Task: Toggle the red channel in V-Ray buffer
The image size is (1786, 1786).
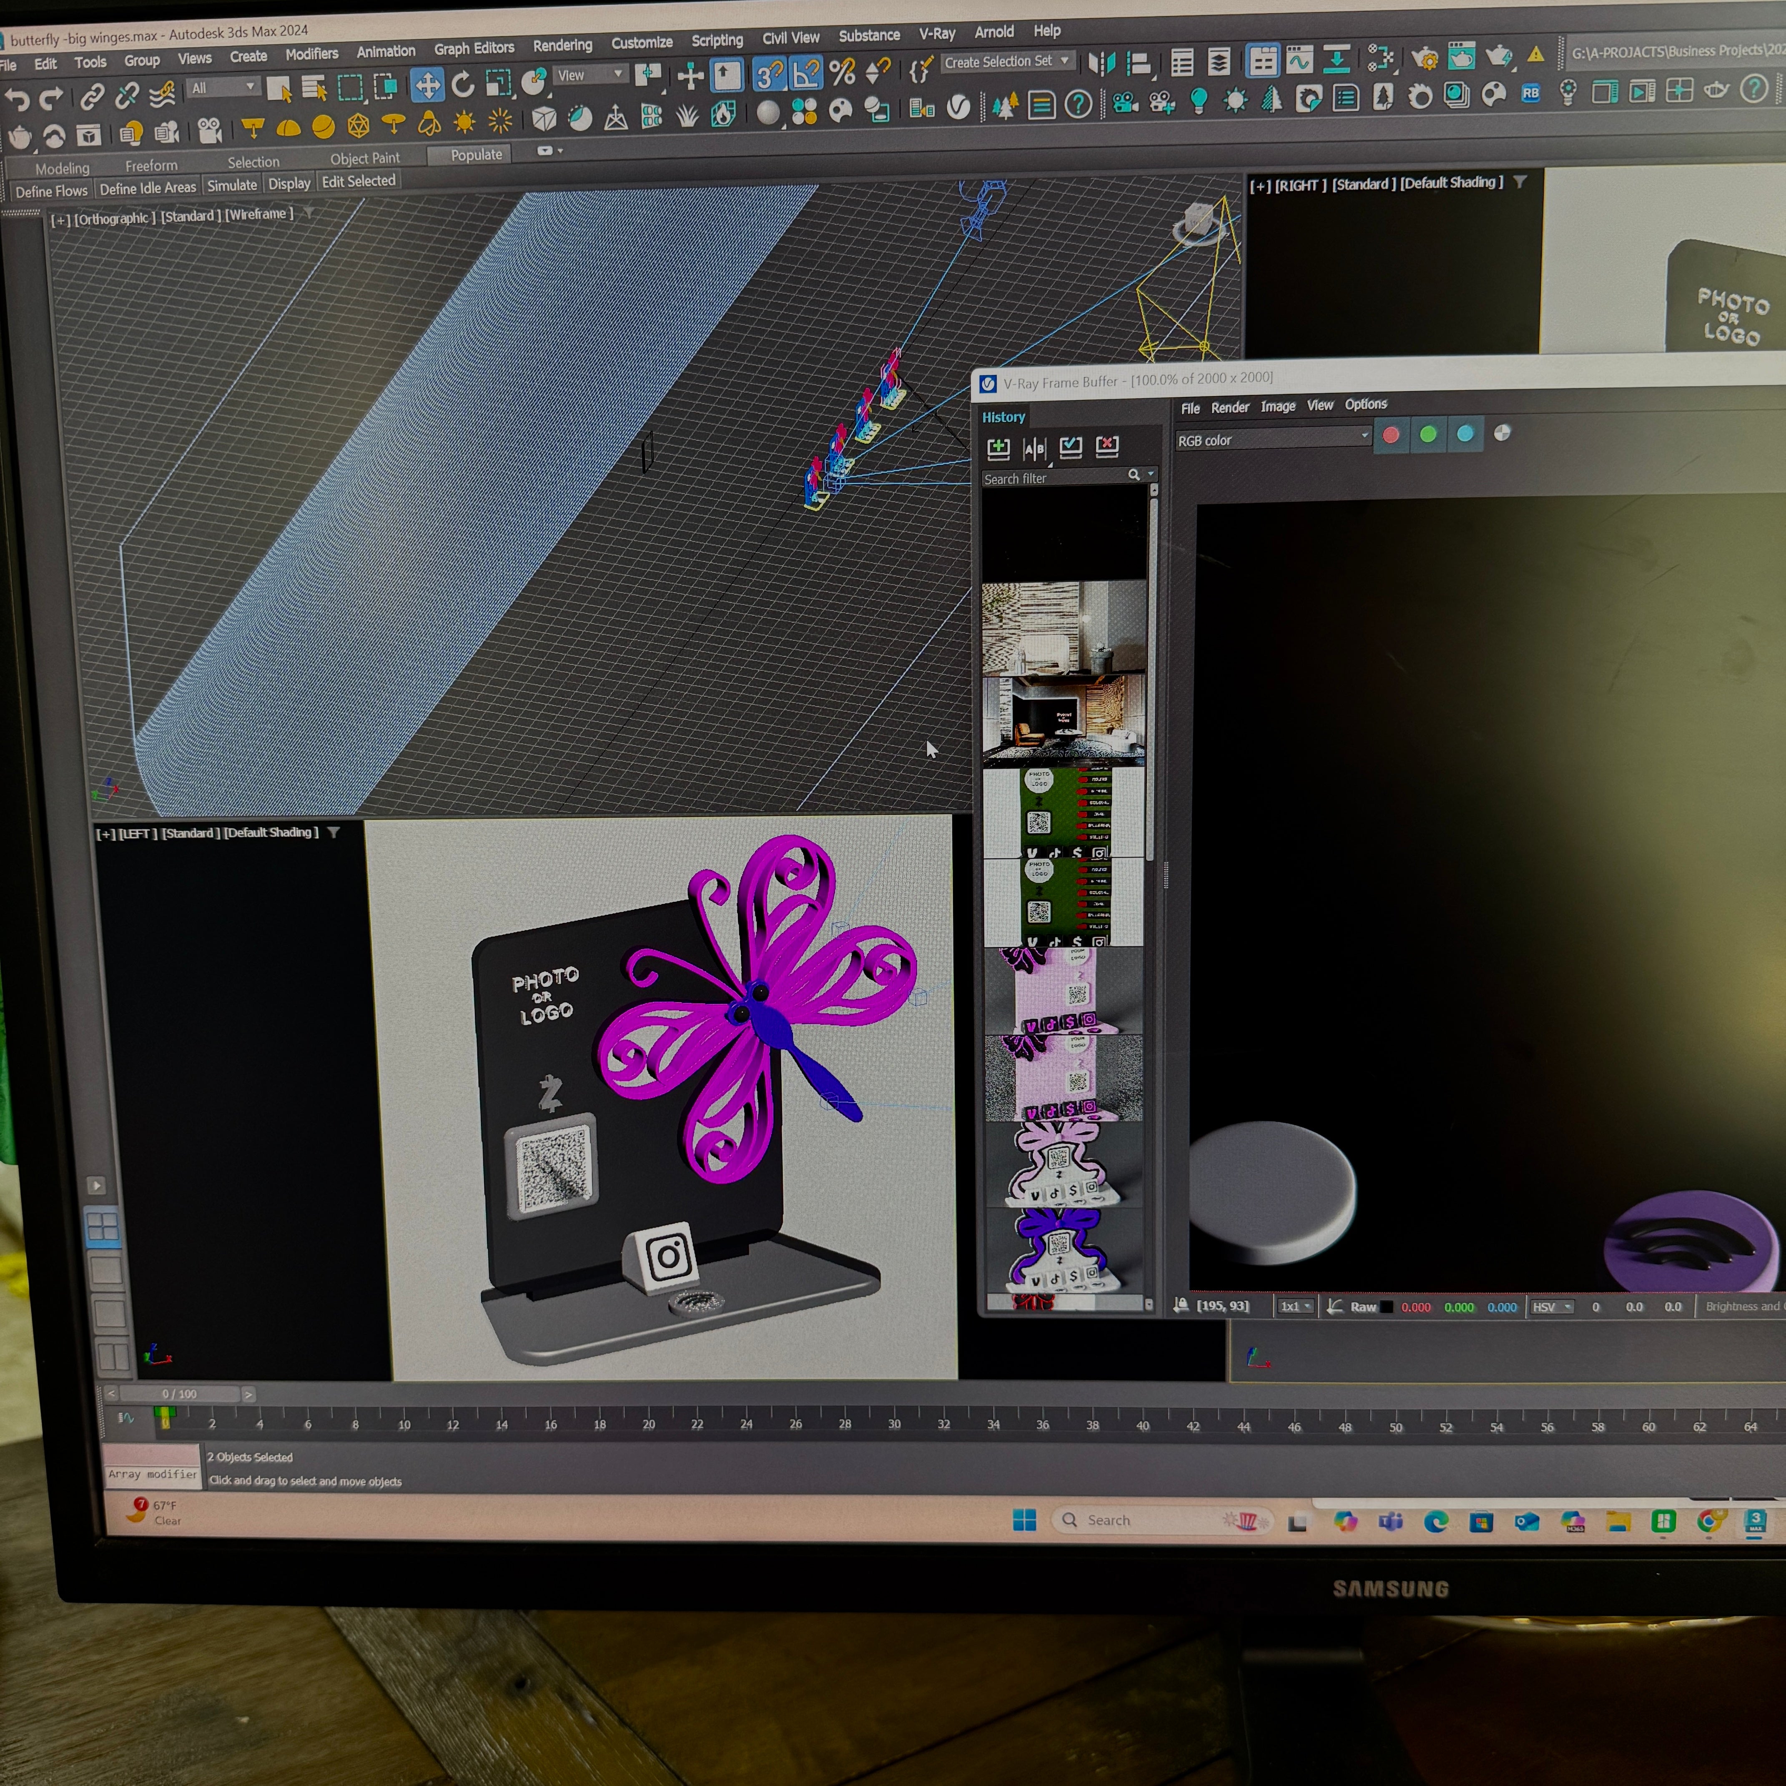Action: pyautogui.click(x=1390, y=435)
